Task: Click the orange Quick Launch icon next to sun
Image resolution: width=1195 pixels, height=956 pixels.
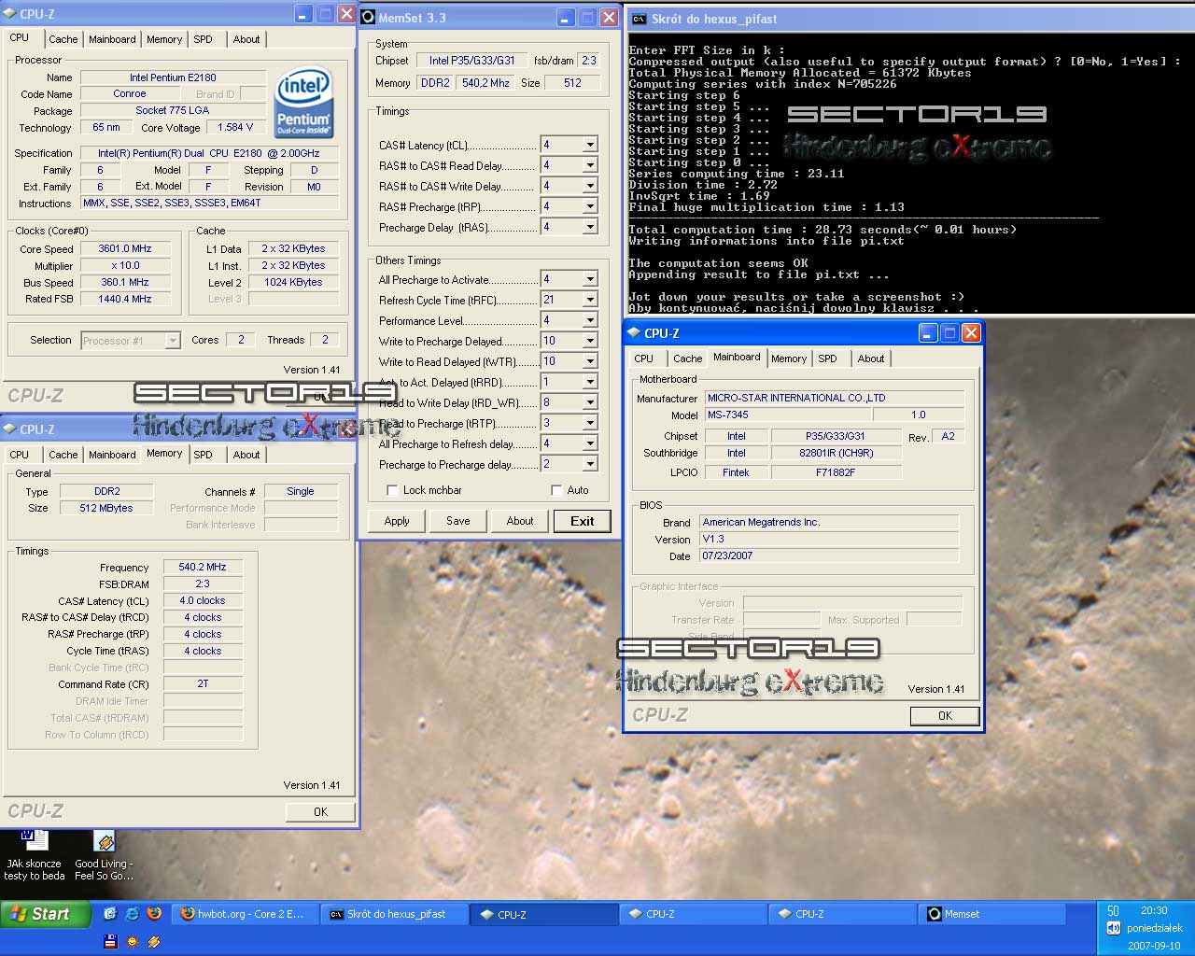Action: pos(154,941)
